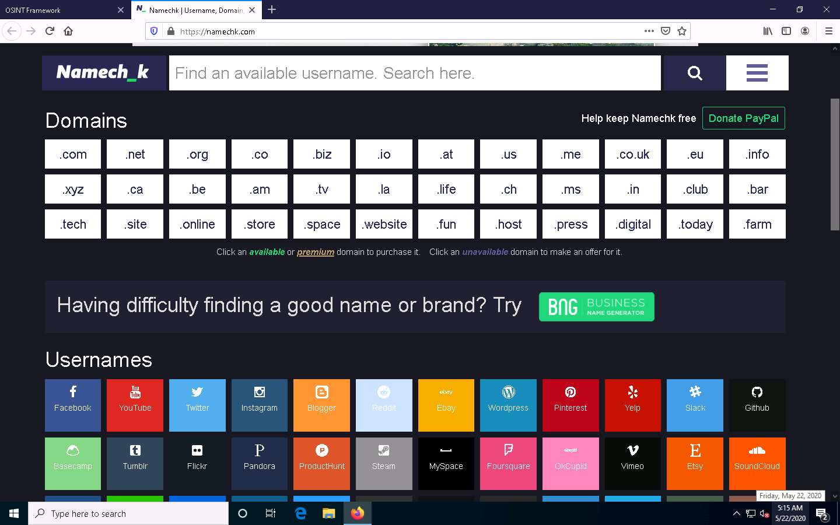
Task: Check username on MySpace tile
Action: tap(446, 464)
